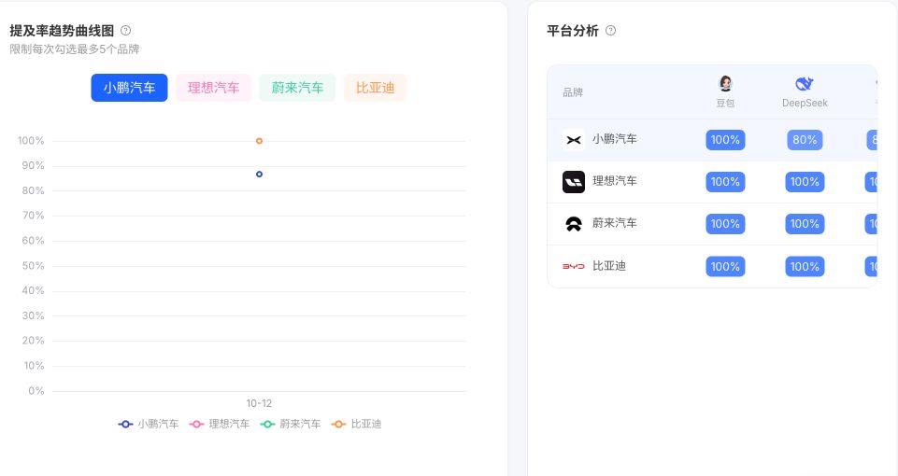Click the DeepSeek column header label
This screenshot has height=476, width=898.
(x=805, y=103)
